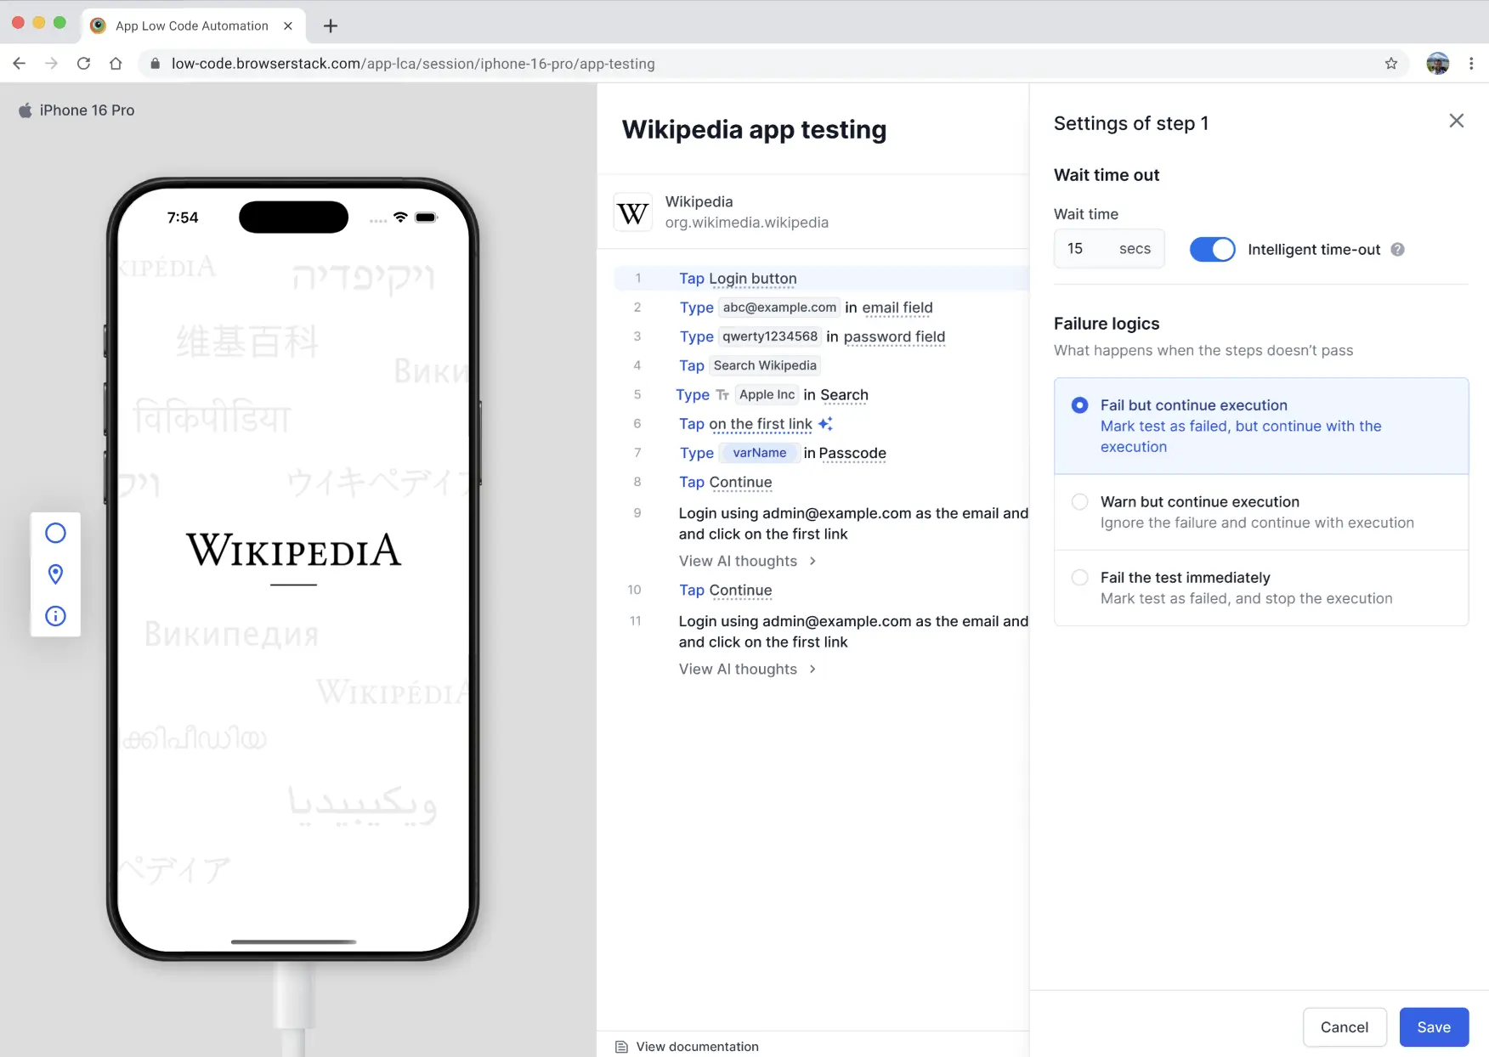The height and width of the screenshot is (1057, 1489).
Task: Select Fail the test immediately
Action: coord(1079,577)
